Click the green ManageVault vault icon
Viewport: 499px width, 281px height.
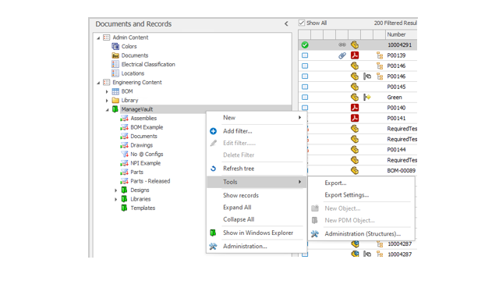[115, 109]
